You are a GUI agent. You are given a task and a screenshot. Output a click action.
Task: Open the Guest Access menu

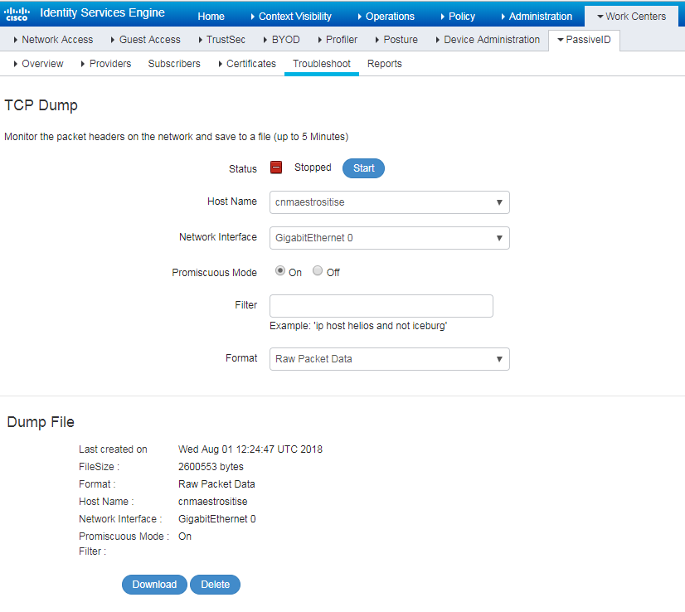tap(145, 40)
